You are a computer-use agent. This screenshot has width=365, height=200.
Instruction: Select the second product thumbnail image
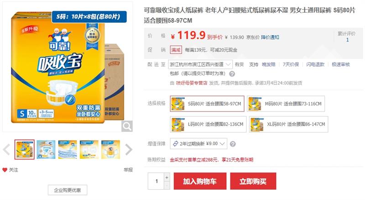(46, 149)
